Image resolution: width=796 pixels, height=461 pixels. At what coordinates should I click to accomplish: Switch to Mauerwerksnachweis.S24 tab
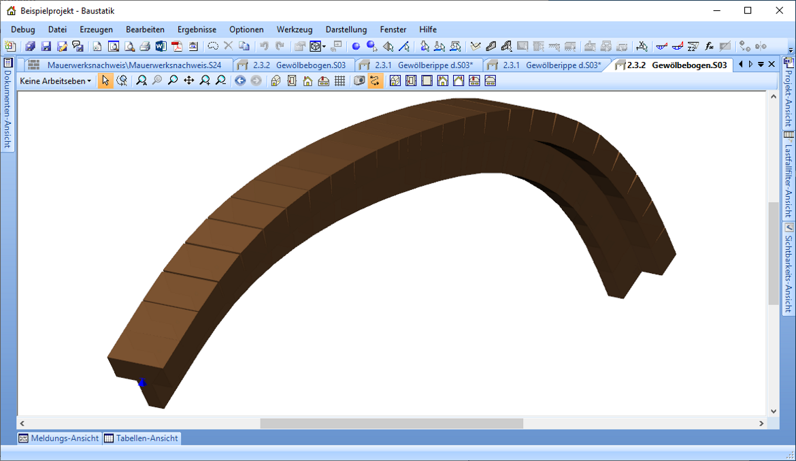click(133, 65)
